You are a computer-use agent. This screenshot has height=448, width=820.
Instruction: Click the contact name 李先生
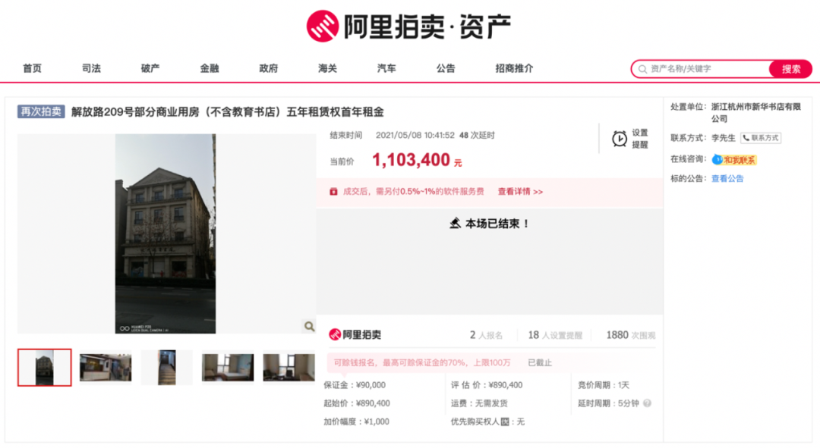pos(724,138)
